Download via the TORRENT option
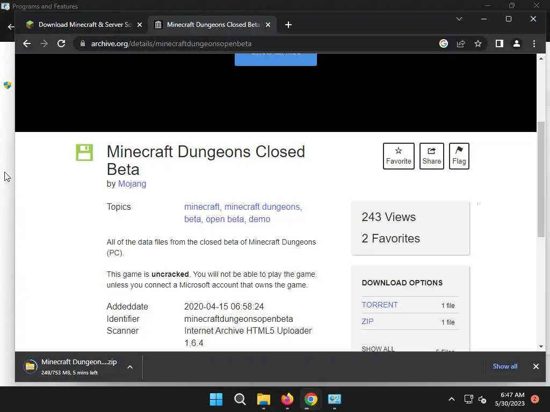 (x=380, y=305)
